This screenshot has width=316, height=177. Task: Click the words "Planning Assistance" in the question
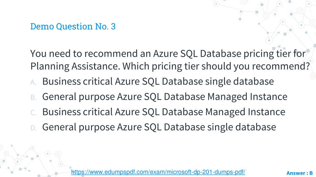click(x=75, y=66)
